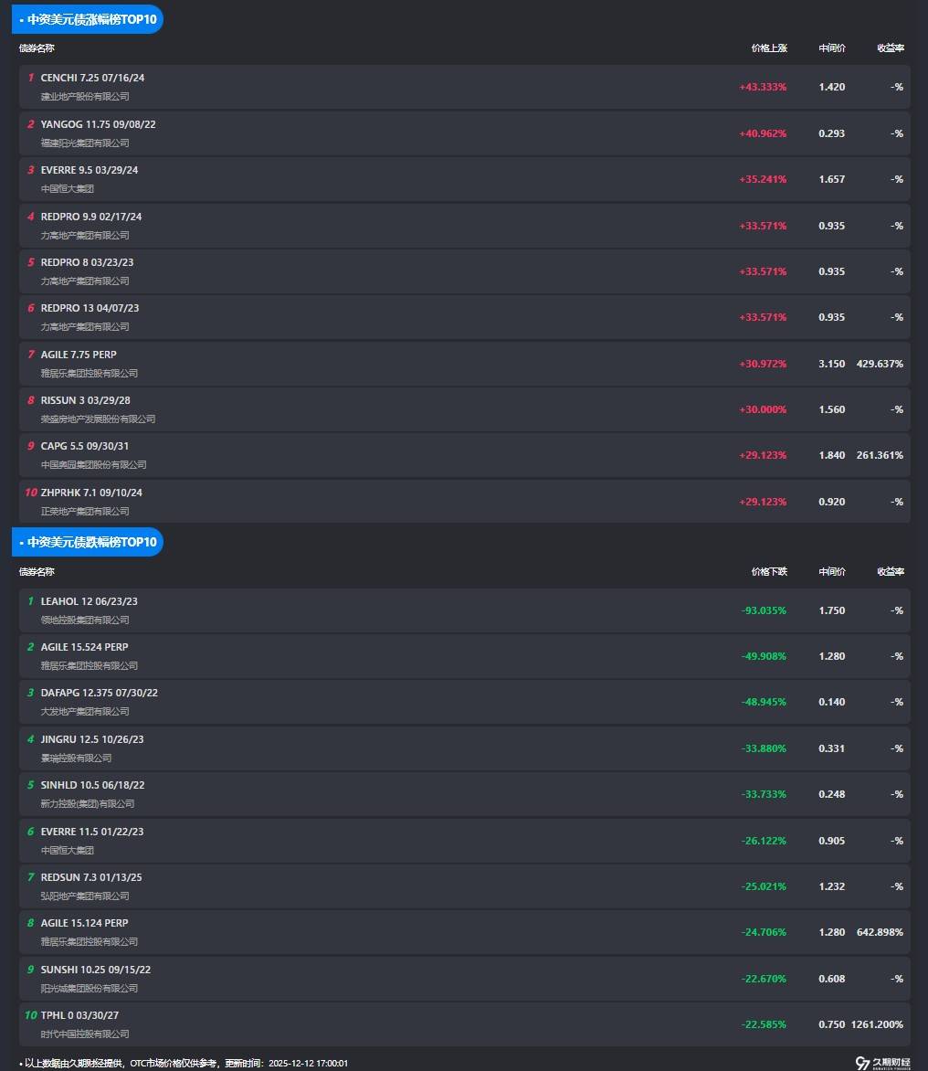
Task: Select the JINGRU 12.5 10/26/23 bond
Action: tap(92, 739)
